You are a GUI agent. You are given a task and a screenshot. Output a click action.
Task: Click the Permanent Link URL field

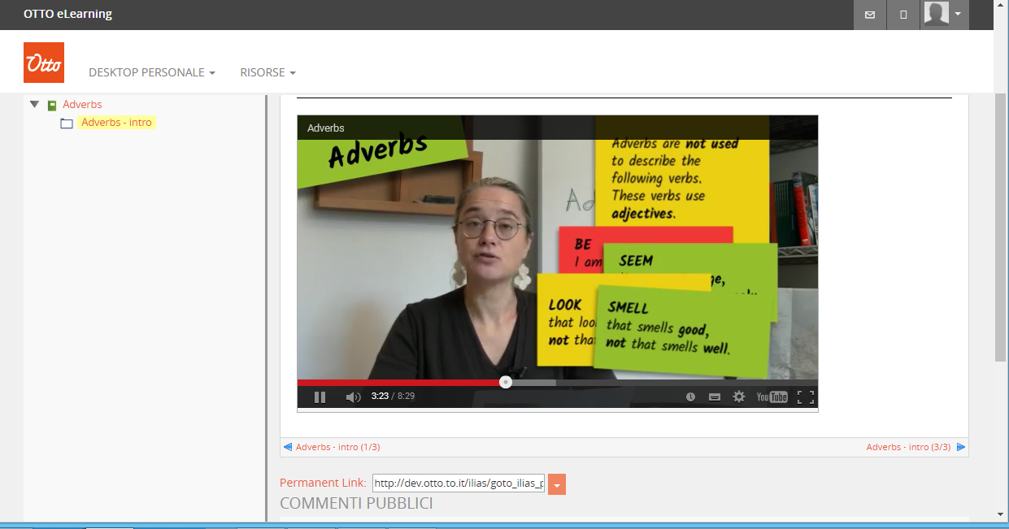point(458,483)
